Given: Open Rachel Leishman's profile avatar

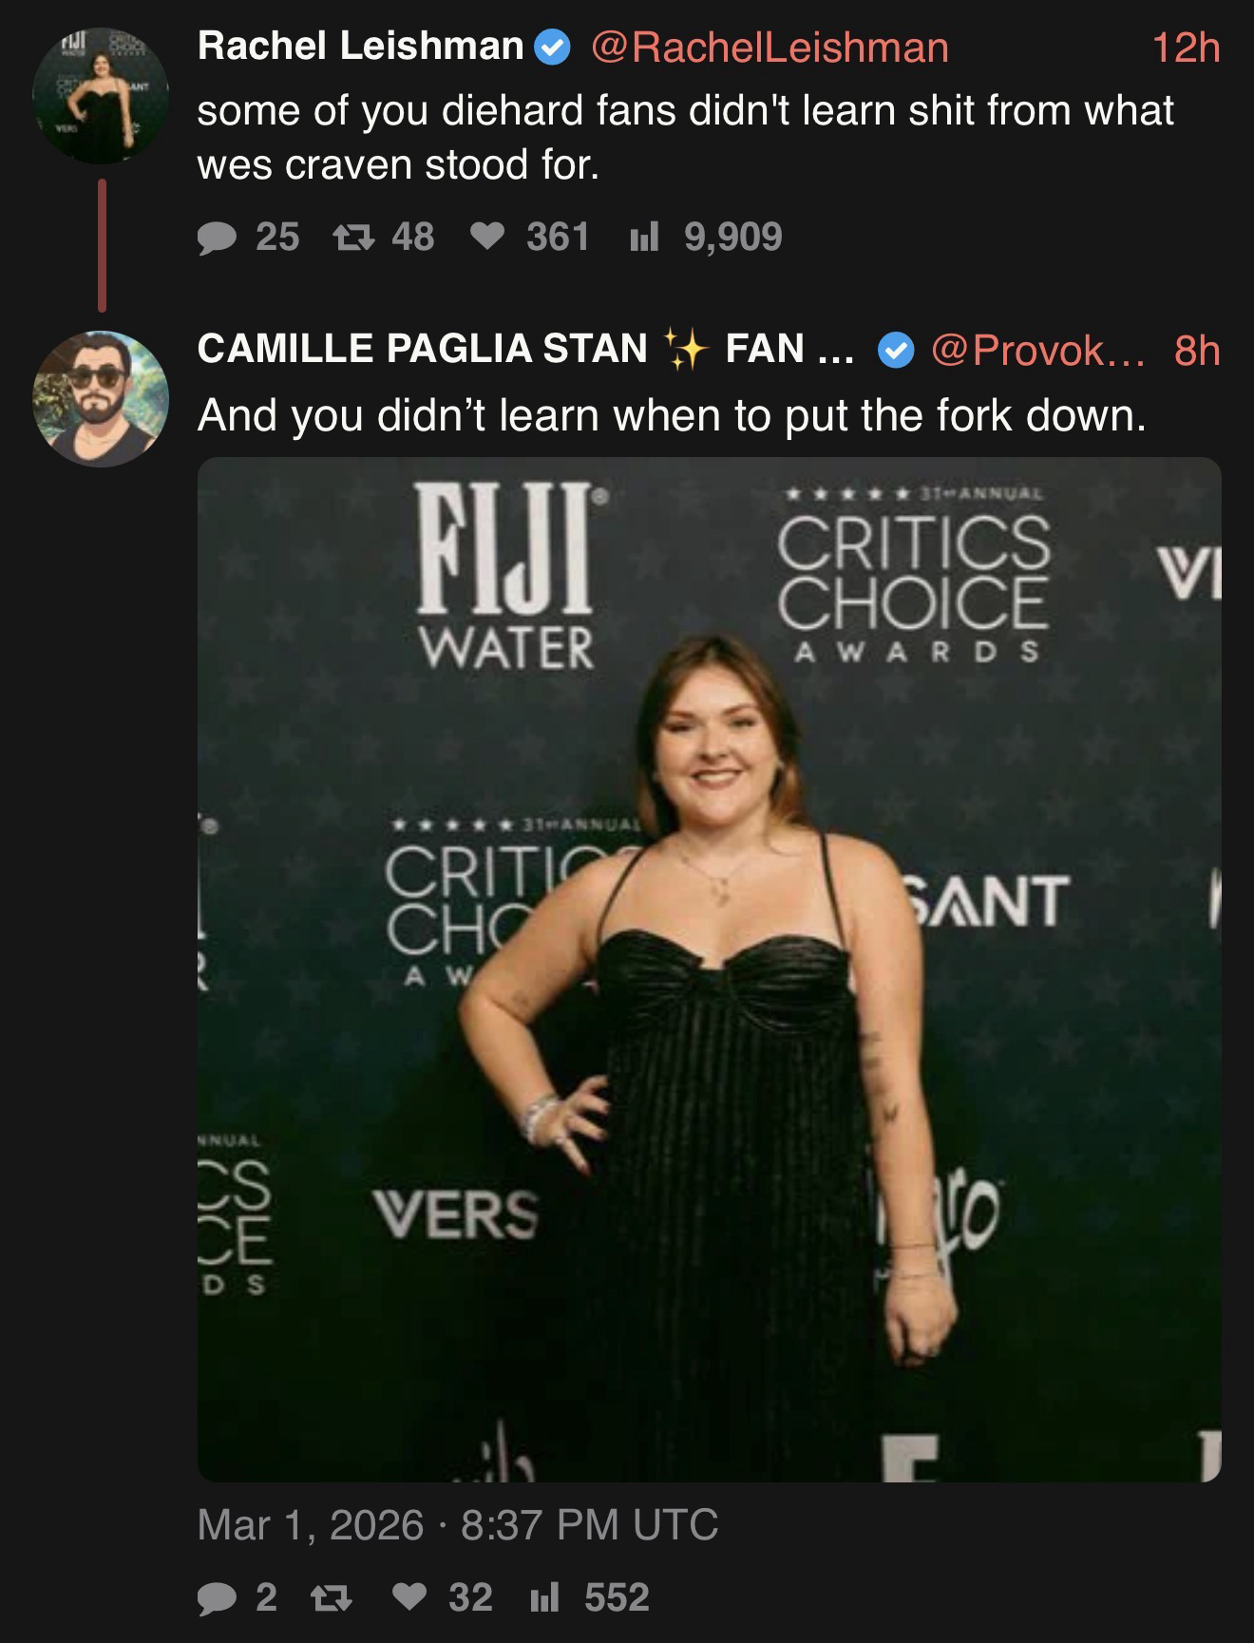Looking at the screenshot, I should coord(101,95).
